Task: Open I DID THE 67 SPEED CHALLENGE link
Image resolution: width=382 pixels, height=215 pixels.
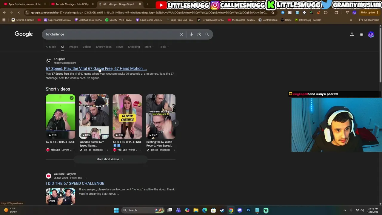Action: pos(75,183)
